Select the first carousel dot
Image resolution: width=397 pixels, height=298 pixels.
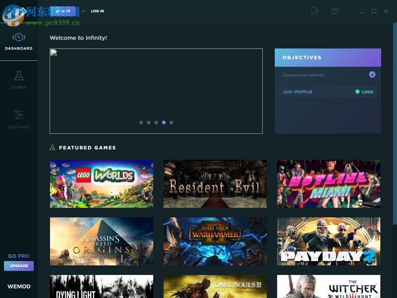(141, 123)
